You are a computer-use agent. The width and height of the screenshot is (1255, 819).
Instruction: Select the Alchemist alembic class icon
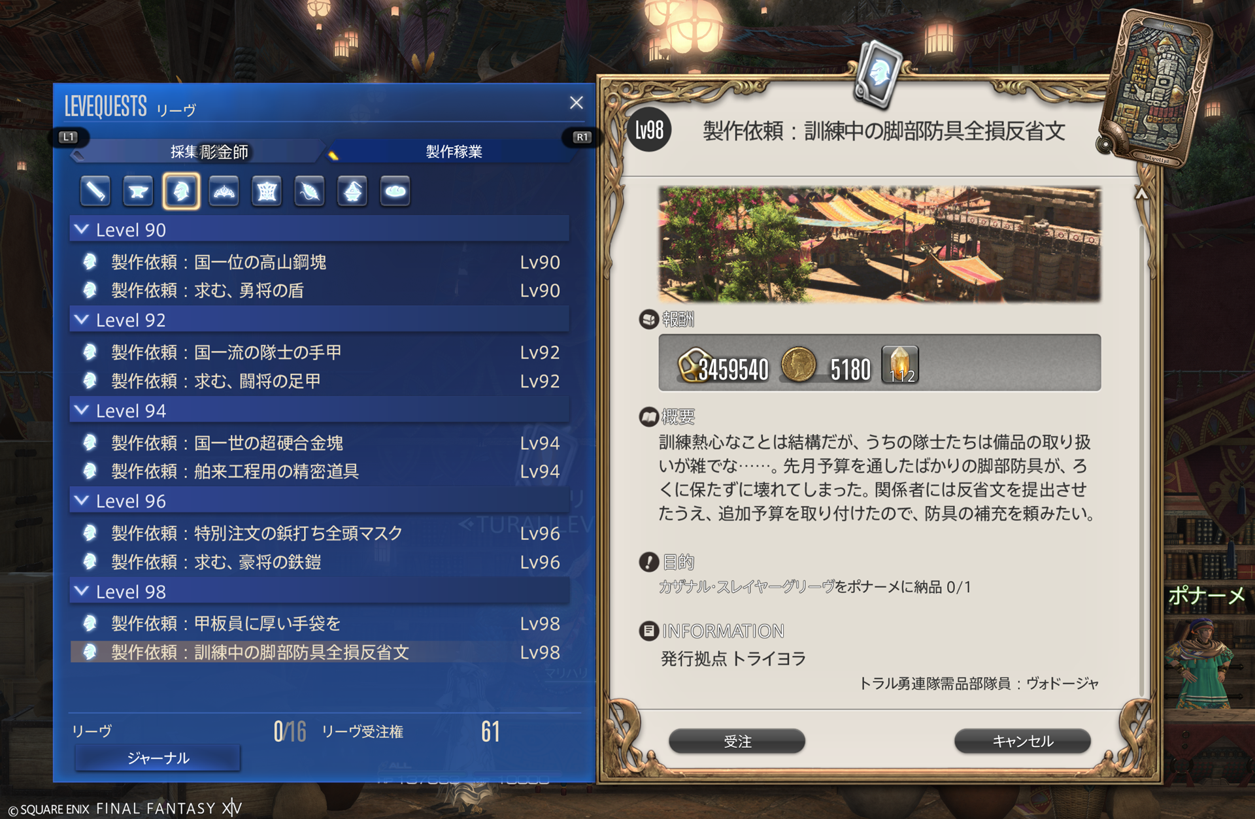click(x=352, y=192)
